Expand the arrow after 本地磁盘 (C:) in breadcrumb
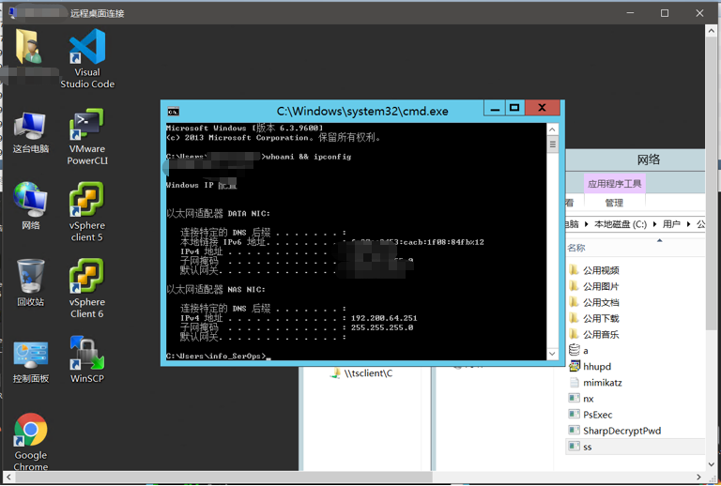This screenshot has width=721, height=486. 654,225
